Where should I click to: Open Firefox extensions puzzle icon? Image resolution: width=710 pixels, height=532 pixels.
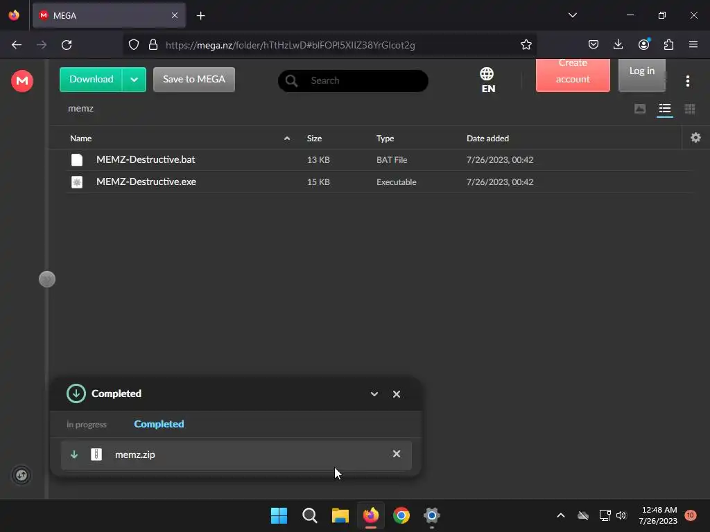click(668, 44)
